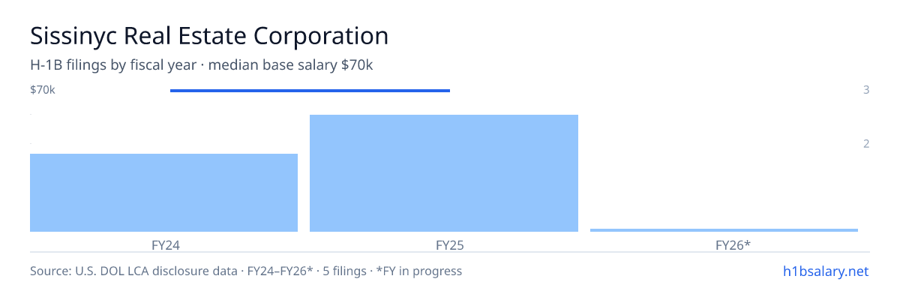Select the FY25 axis label

[x=444, y=244]
